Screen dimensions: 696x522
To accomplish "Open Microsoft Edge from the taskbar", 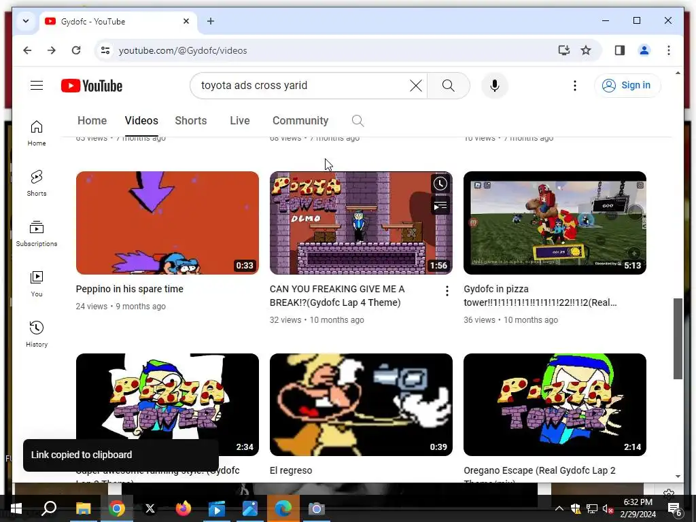I will pos(283,508).
